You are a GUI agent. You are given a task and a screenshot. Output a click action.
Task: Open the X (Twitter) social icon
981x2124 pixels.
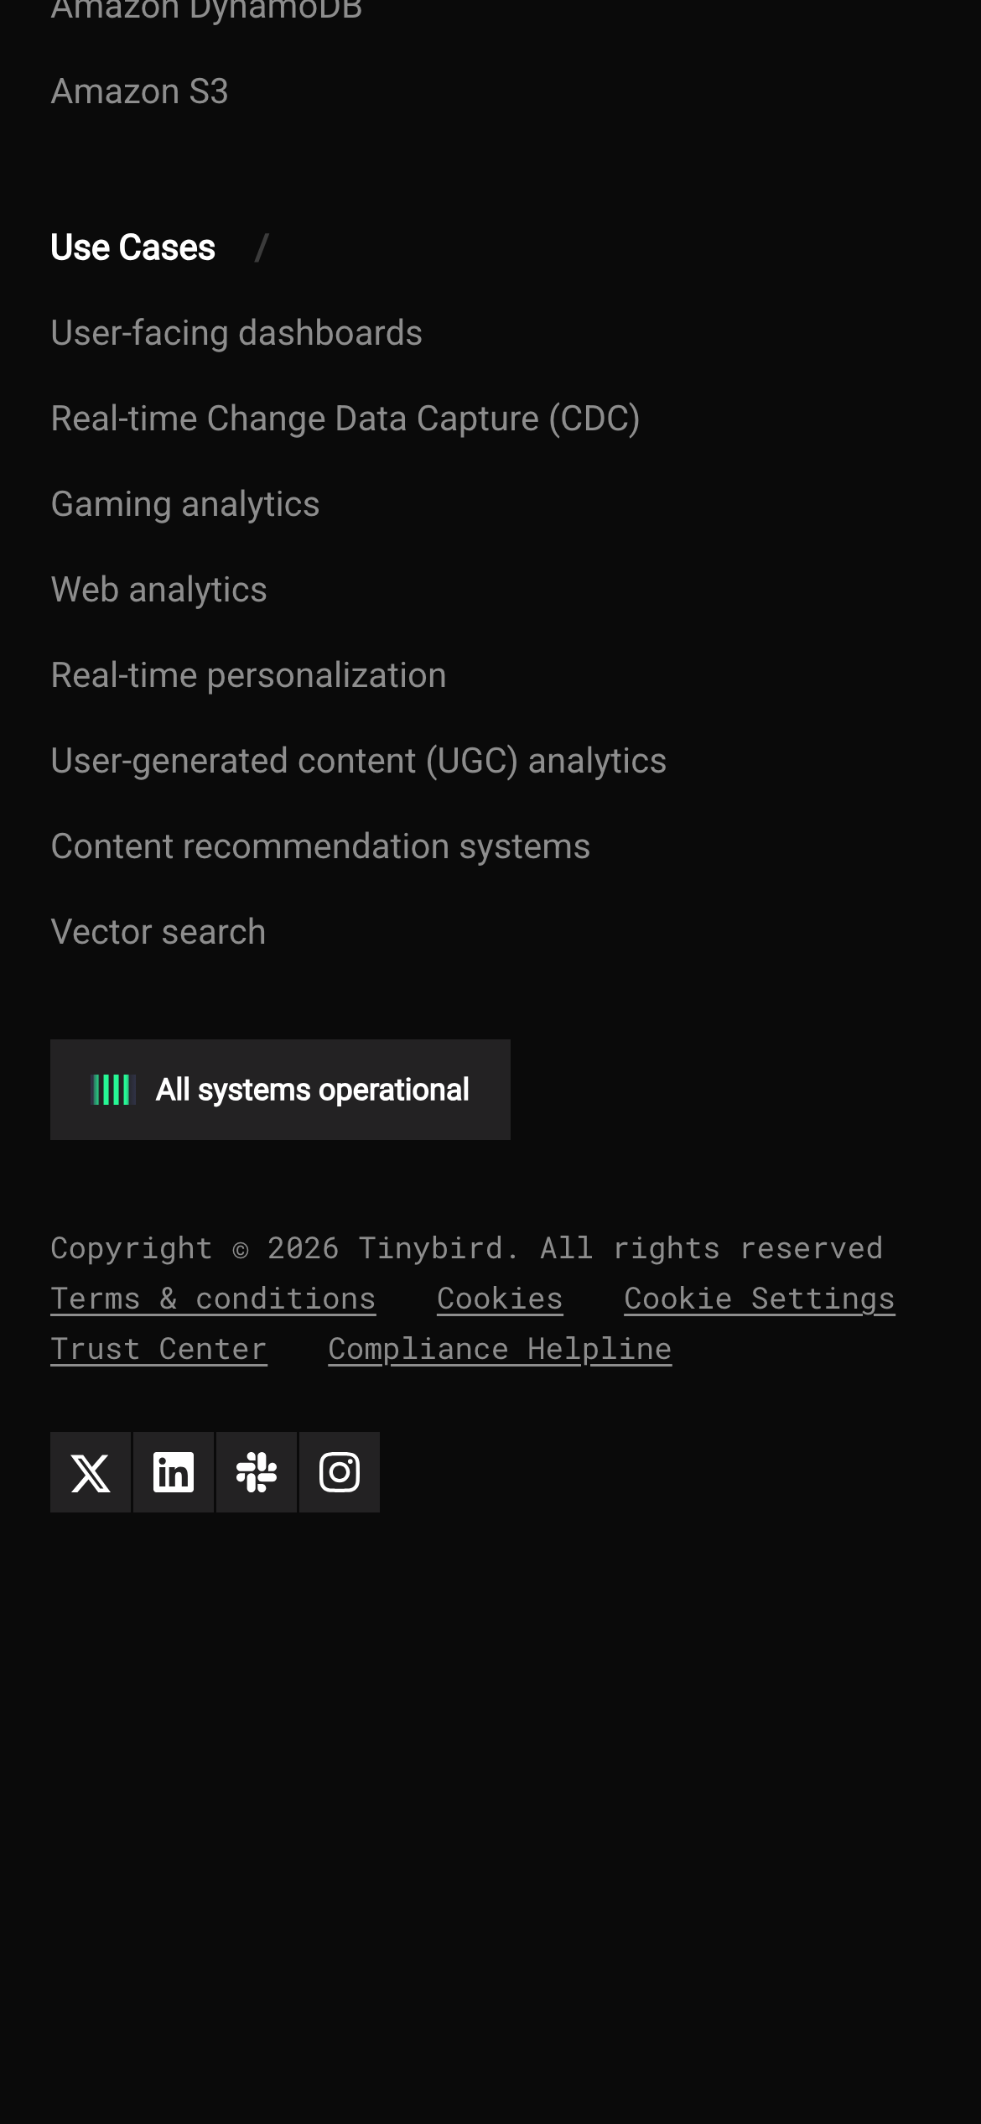91,1472
